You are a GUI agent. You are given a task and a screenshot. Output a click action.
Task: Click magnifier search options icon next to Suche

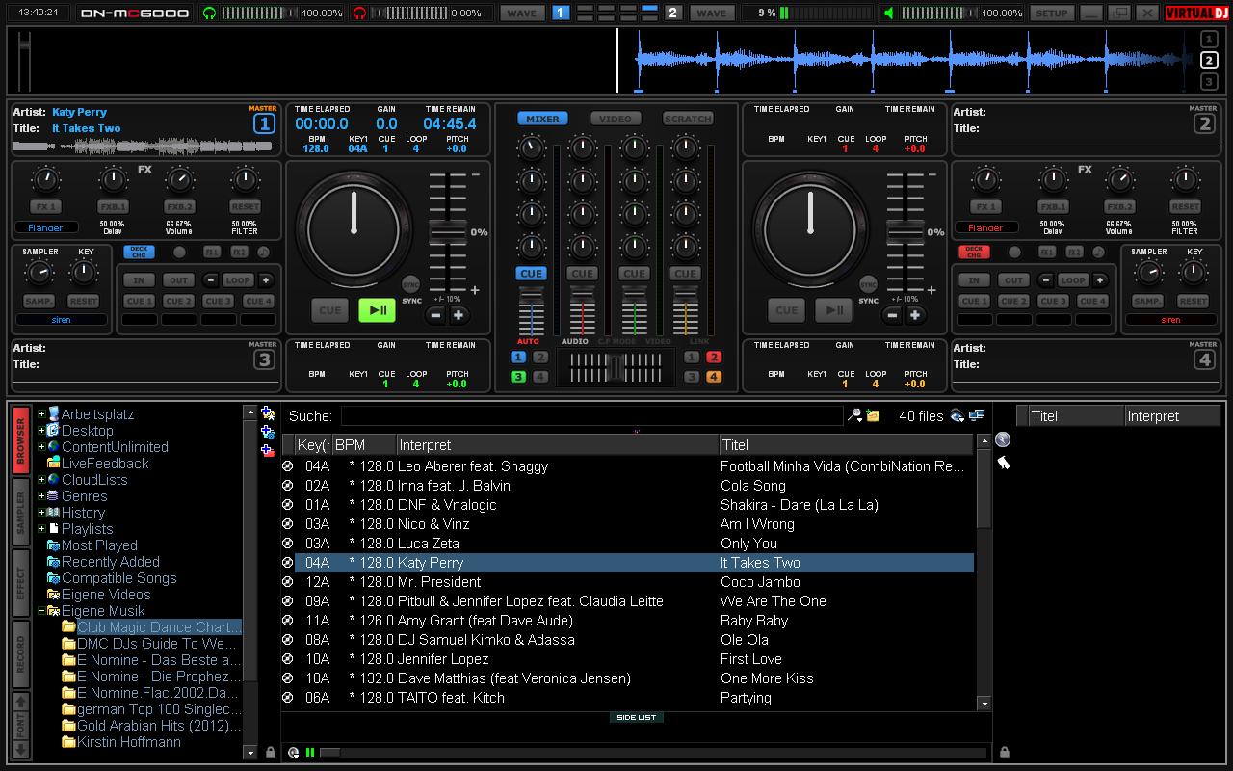click(x=854, y=415)
